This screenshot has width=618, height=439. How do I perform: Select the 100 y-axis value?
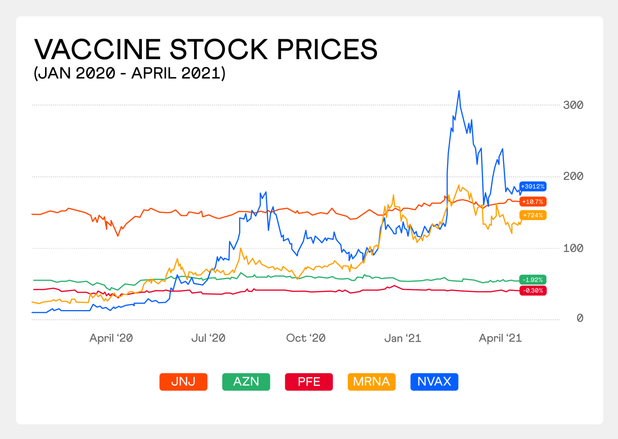573,248
